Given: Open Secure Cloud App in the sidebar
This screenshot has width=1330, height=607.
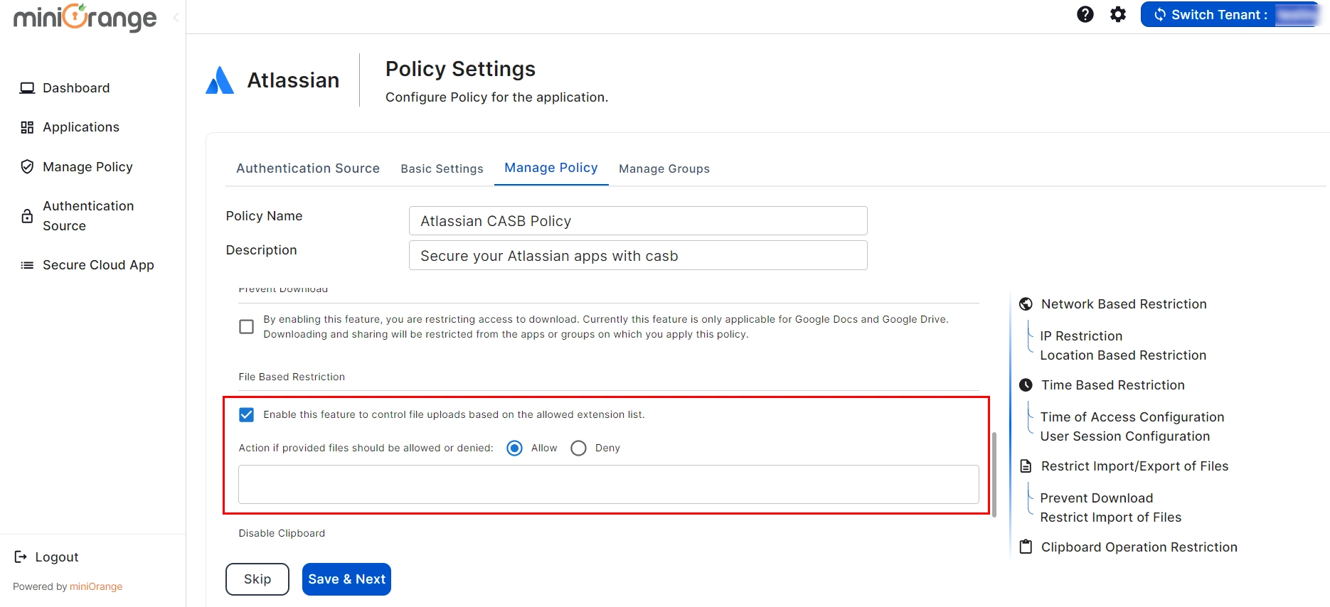Looking at the screenshot, I should (x=98, y=265).
